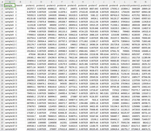Image resolution: width=151 pixels, height=131 pixels.
Task: Click the protein1 header cell
Action: click(31, 5)
